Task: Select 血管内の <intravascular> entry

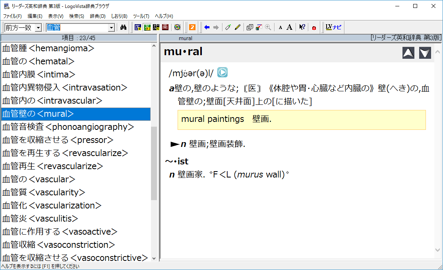Action: 76,101
